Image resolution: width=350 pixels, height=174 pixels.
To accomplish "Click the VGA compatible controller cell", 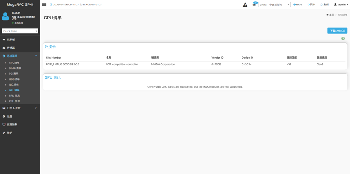I will [x=122, y=64].
